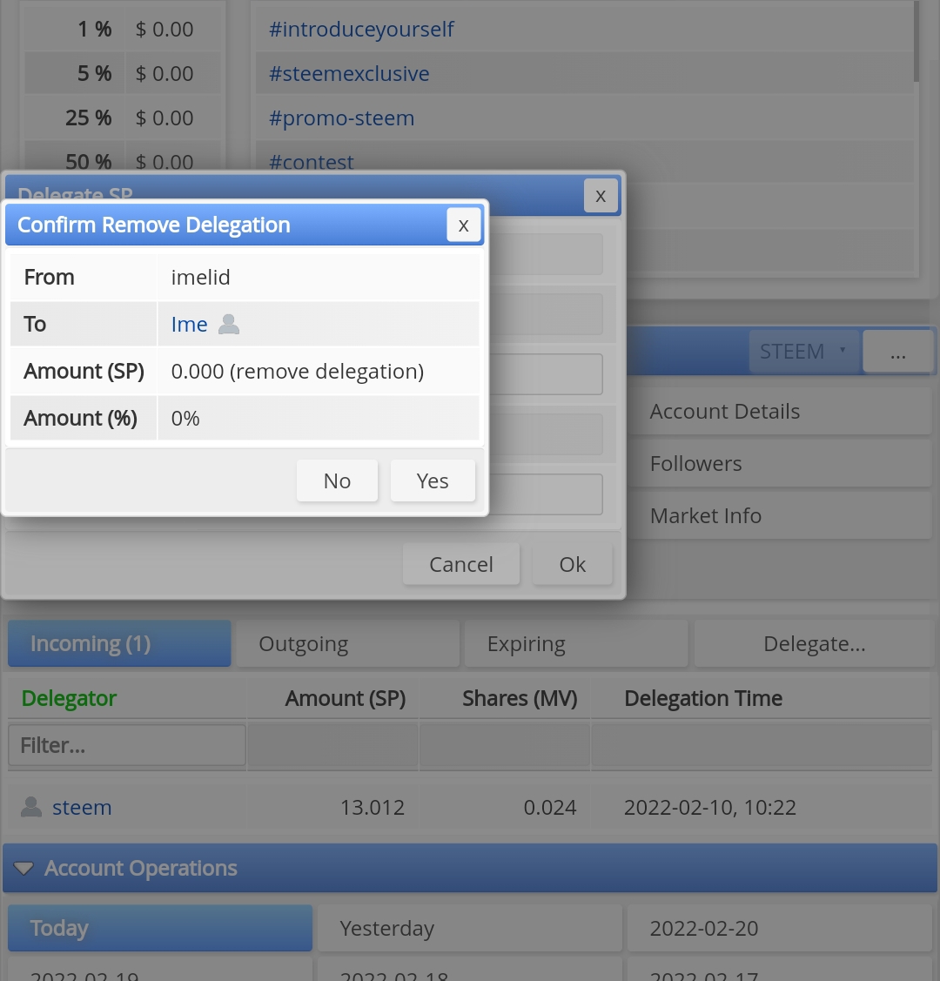940x981 pixels.
Task: Click Ok in Delegate SP dialog
Action: (x=572, y=564)
